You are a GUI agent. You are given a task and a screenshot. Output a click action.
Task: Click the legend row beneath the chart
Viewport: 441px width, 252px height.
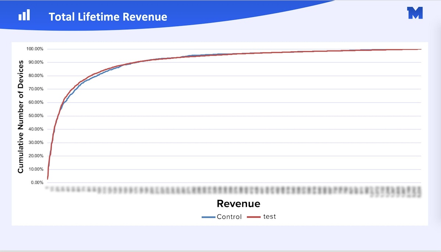click(238, 217)
